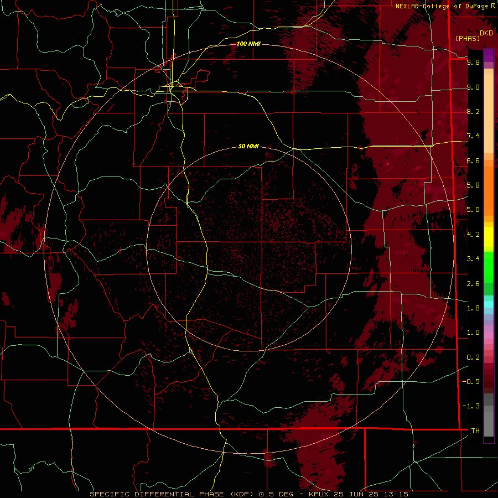This screenshot has width=498, height=498.
Task: Click the 9.8 value on the legend
Action: [473, 62]
